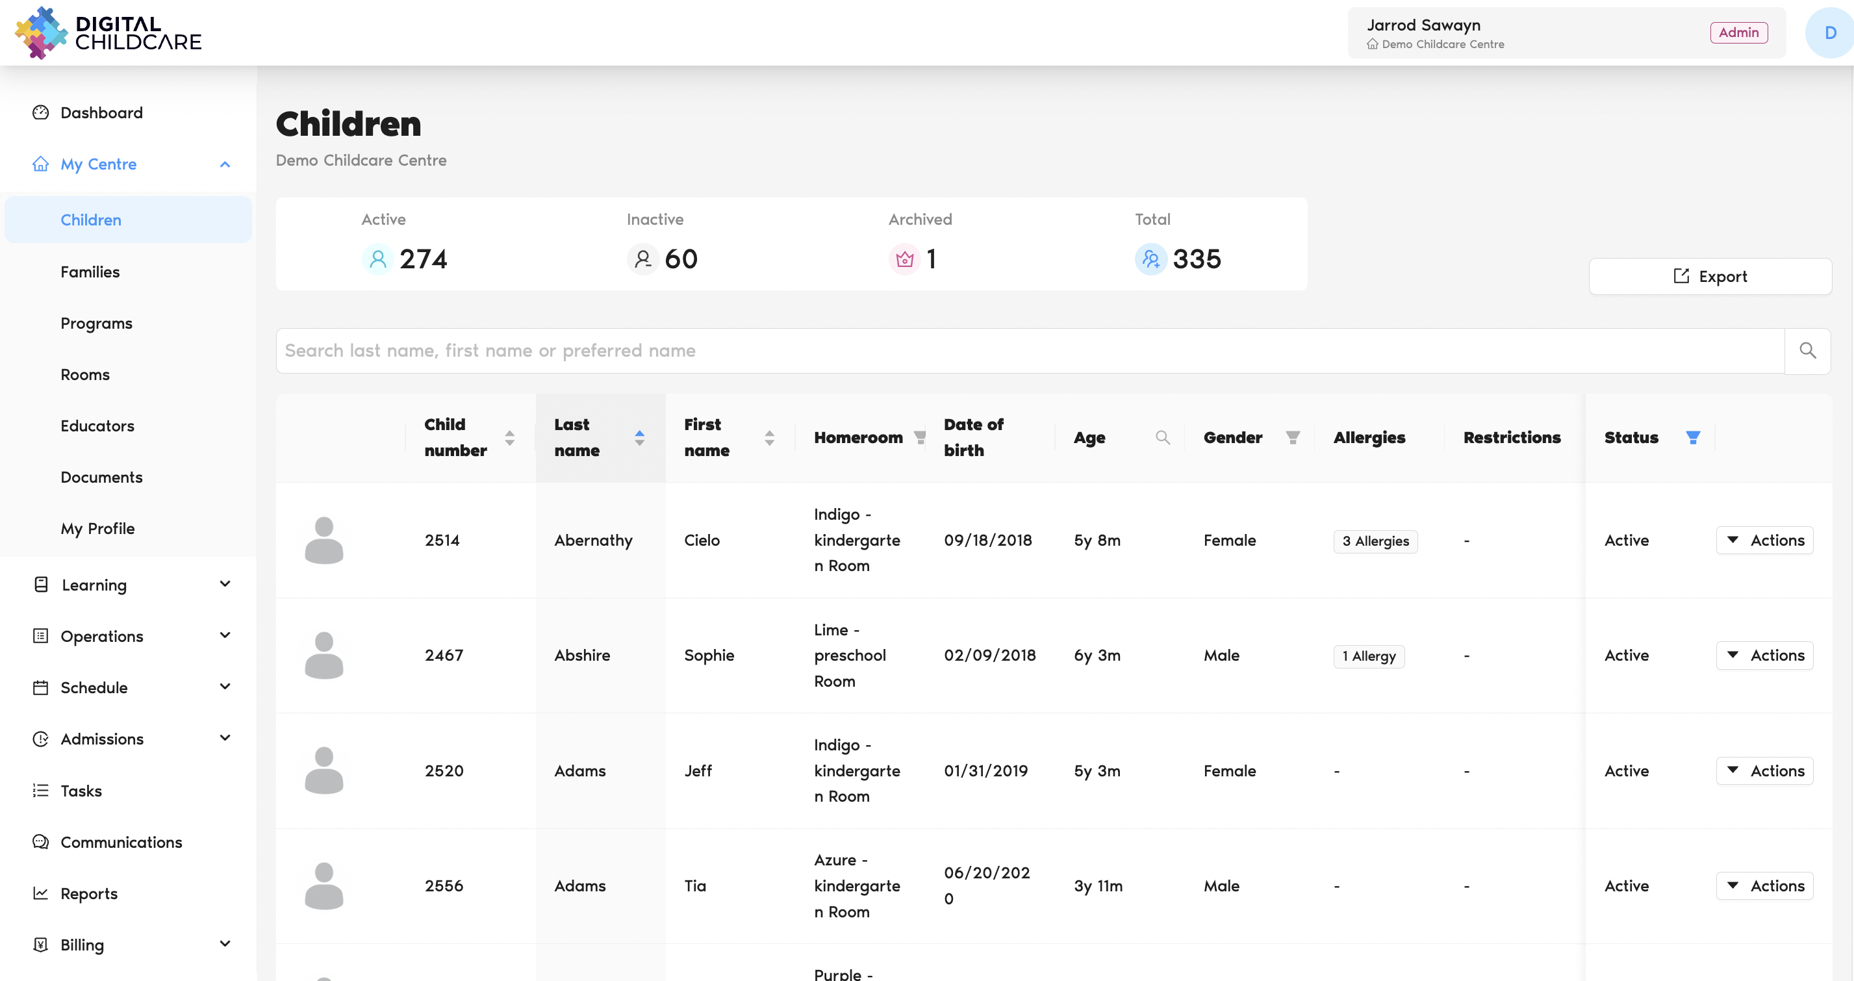This screenshot has height=981, width=1854.
Task: Open the Gender column filter icon
Action: [x=1293, y=437]
